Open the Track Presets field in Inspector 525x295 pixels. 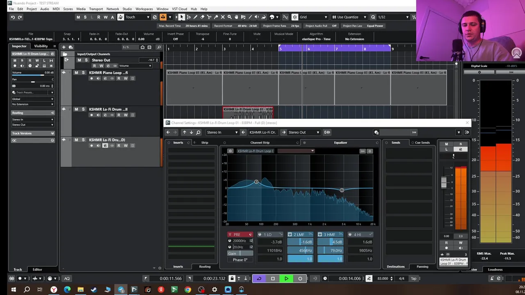[x=33, y=93]
